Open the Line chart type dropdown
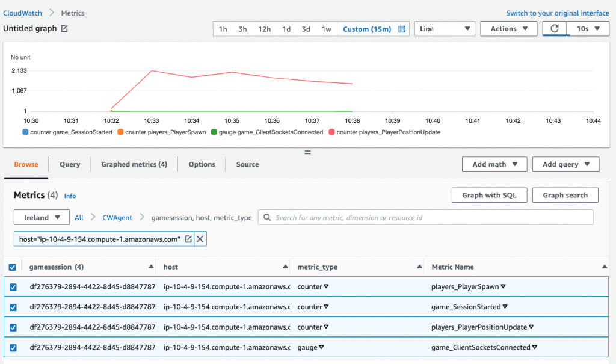616x364 pixels. (x=445, y=28)
